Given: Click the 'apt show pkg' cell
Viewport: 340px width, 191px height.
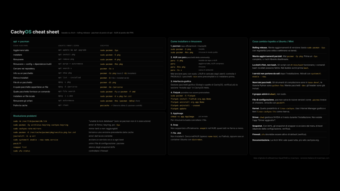Looking at the screenshot, I should click(65, 73).
